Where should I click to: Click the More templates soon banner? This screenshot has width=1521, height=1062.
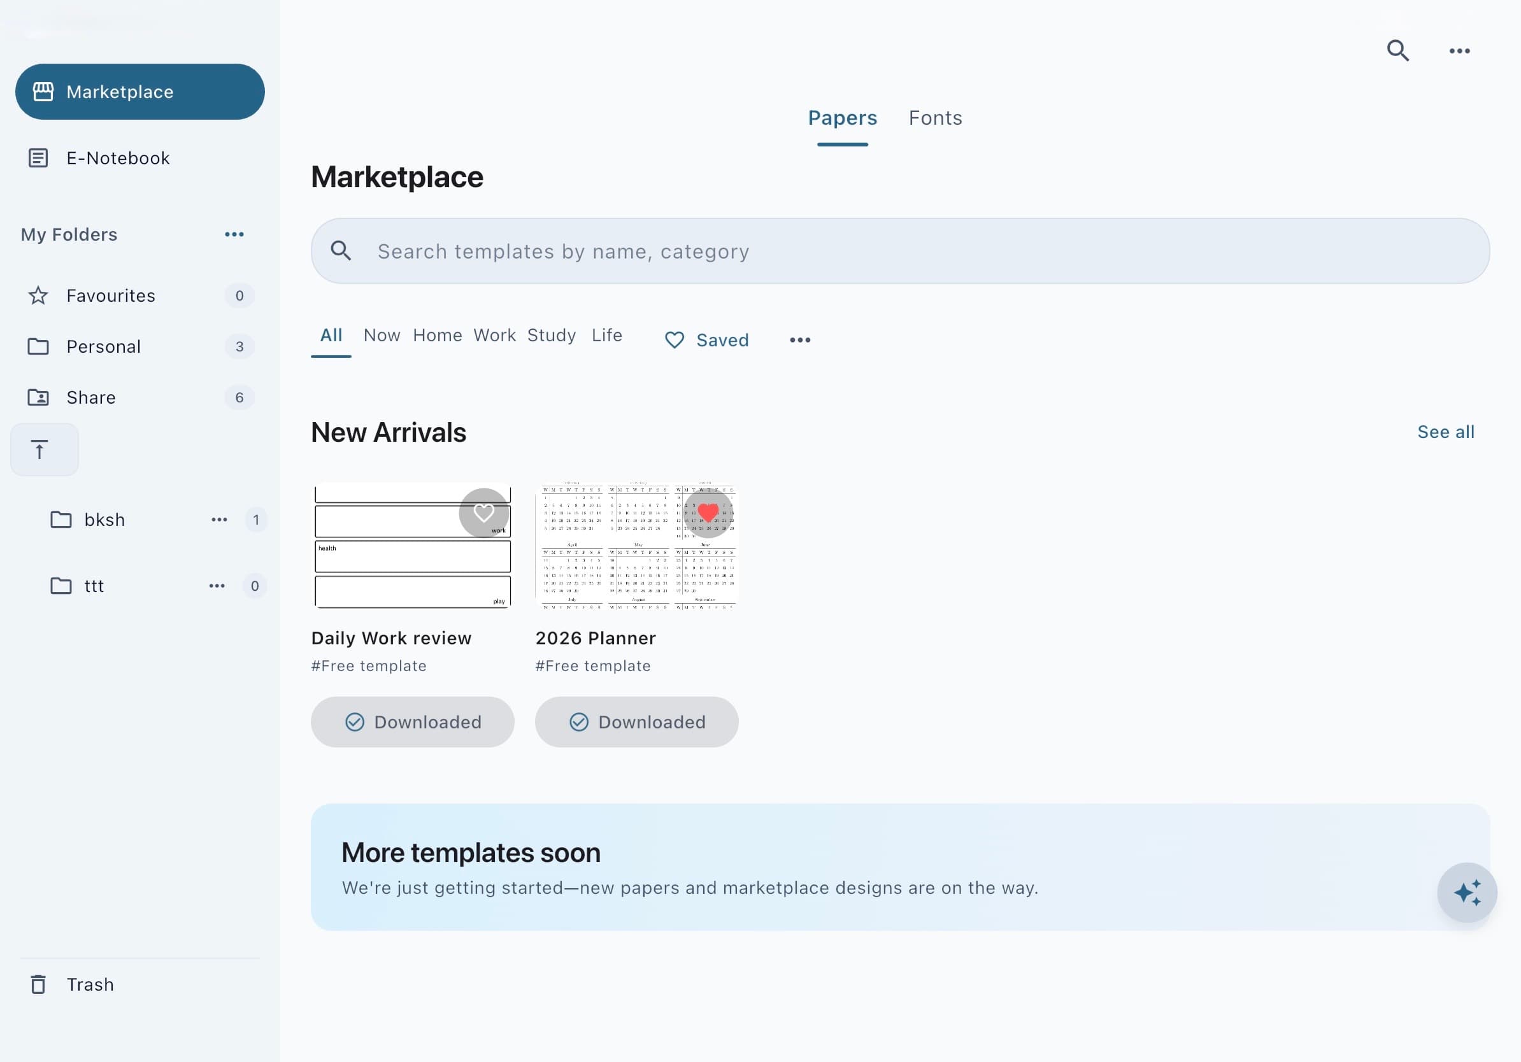(x=900, y=867)
